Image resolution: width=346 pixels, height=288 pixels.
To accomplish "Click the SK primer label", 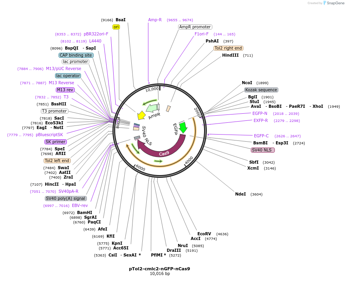I will (x=55, y=142).
